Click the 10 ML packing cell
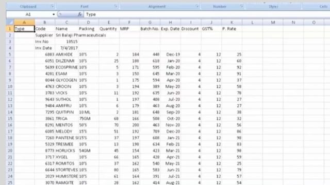 [88, 112]
